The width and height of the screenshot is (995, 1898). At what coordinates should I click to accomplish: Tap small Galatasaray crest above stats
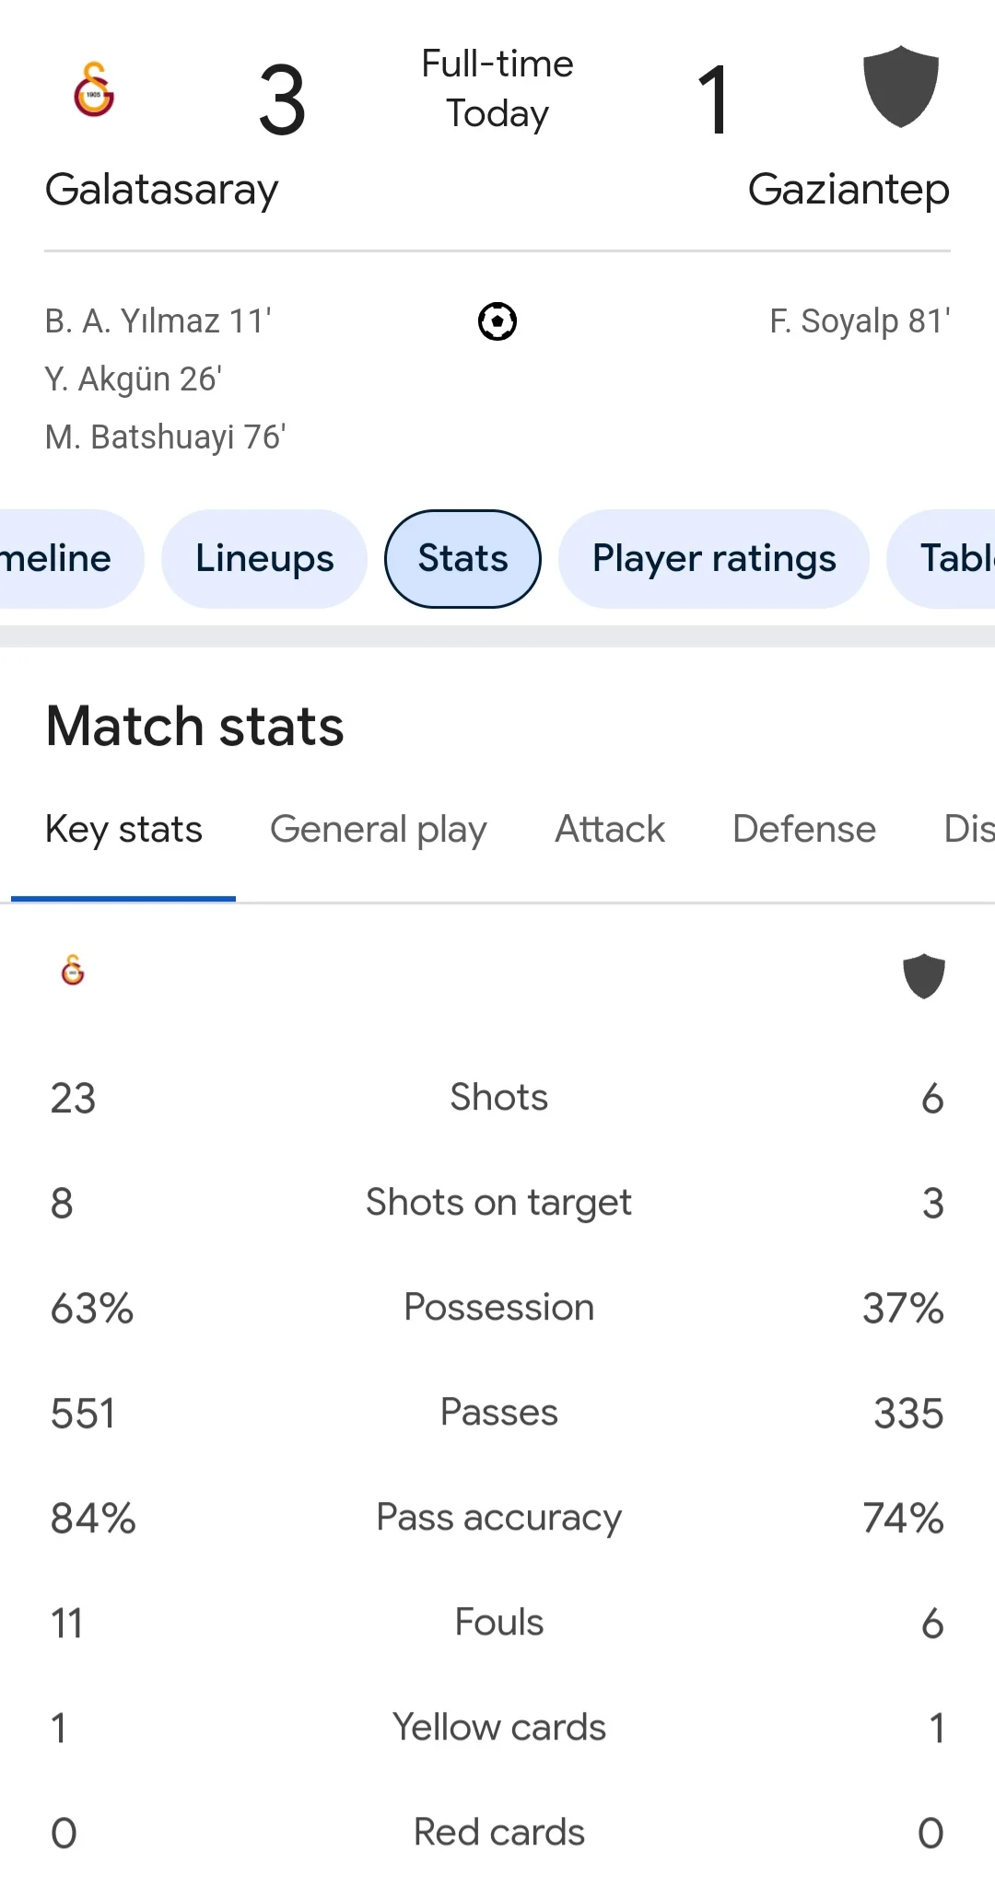[x=73, y=970]
